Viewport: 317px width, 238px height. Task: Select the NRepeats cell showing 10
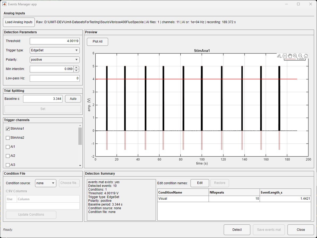coord(234,199)
